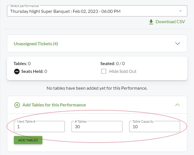
Task: Click the Unassigned Tickets (4) heading
Action: coord(36,44)
